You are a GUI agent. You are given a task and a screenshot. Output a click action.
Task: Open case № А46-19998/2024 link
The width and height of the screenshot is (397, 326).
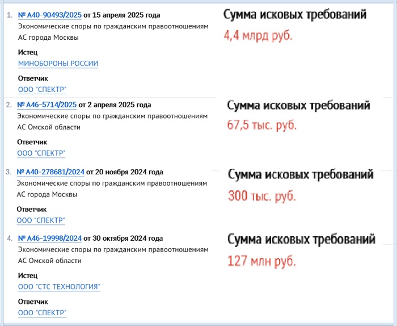coord(50,239)
